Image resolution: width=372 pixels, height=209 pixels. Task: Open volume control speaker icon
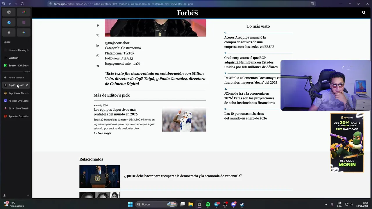point(351,204)
